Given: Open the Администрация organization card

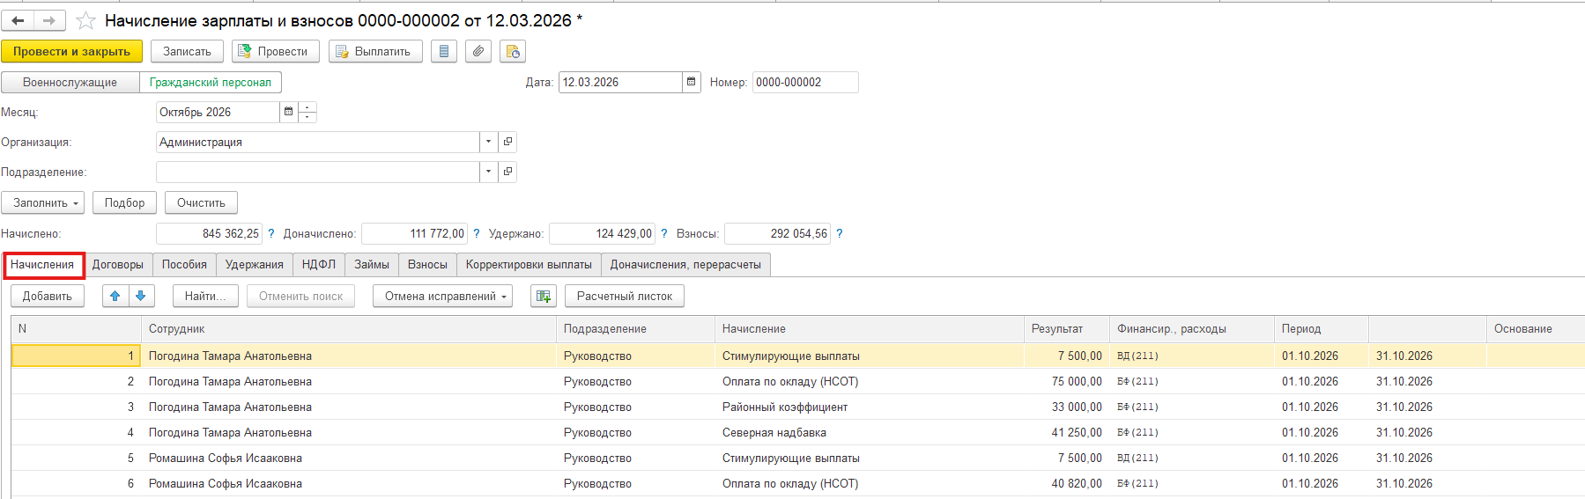Looking at the screenshot, I should pyautogui.click(x=507, y=142).
